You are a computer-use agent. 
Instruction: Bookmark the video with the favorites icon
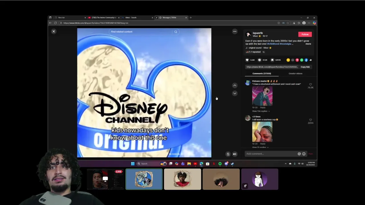pos(272,60)
